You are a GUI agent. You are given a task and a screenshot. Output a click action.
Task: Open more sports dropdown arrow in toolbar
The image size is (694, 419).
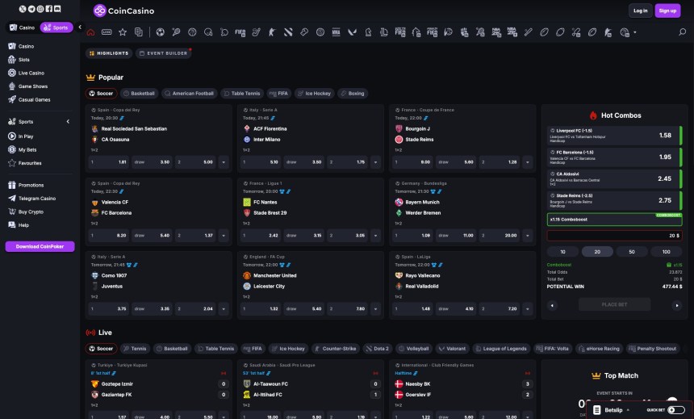pos(635,32)
